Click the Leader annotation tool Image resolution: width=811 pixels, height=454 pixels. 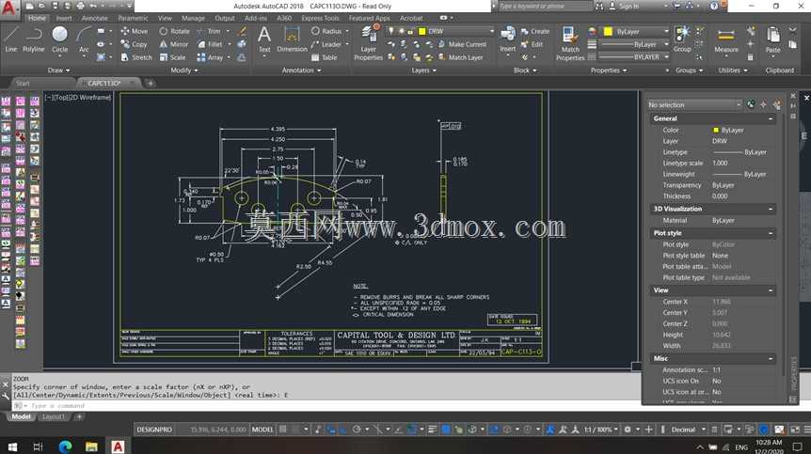(326, 44)
